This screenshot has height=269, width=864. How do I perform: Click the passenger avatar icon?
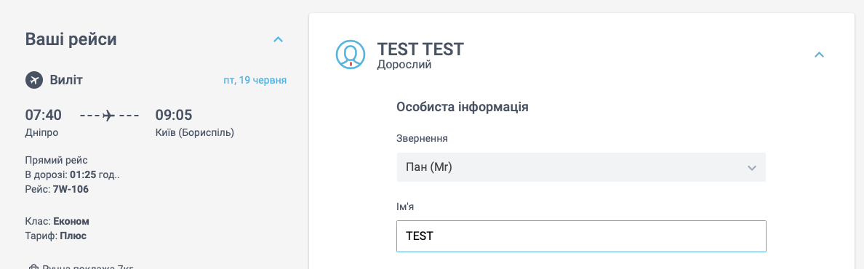tap(351, 55)
